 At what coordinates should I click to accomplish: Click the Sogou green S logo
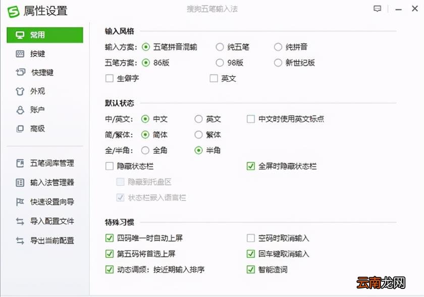pos(13,12)
